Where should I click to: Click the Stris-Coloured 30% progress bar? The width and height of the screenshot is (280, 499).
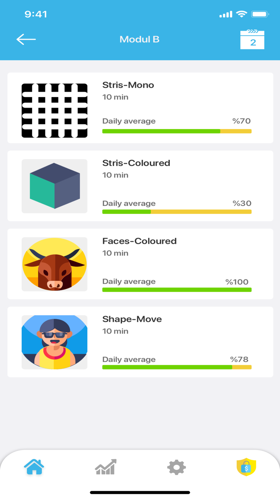177,212
